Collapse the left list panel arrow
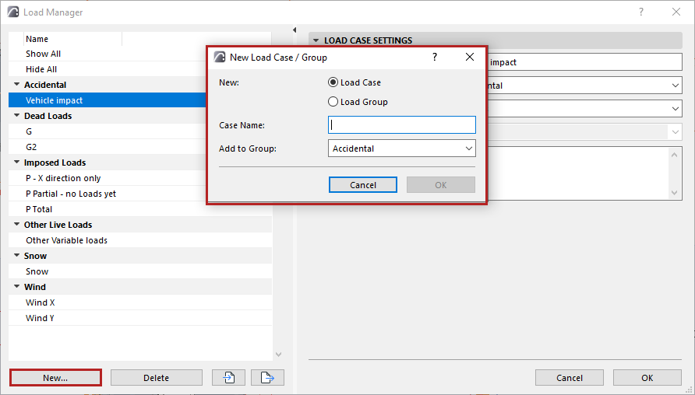 click(295, 30)
